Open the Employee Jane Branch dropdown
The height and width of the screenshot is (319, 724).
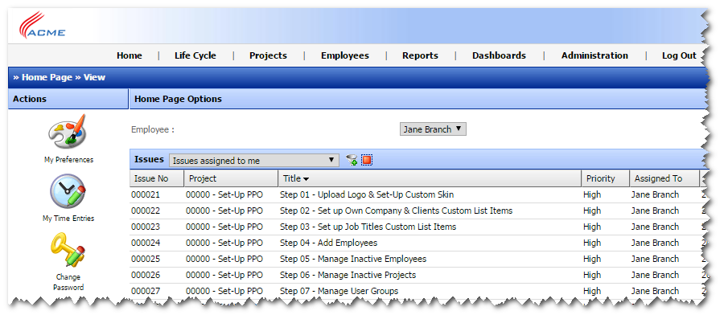pyautogui.click(x=433, y=129)
